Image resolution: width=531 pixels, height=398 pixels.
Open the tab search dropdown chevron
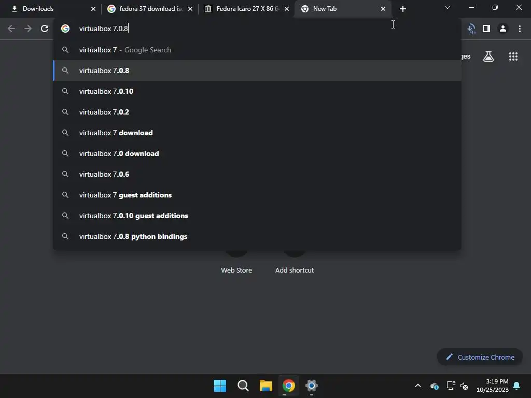click(448, 7)
